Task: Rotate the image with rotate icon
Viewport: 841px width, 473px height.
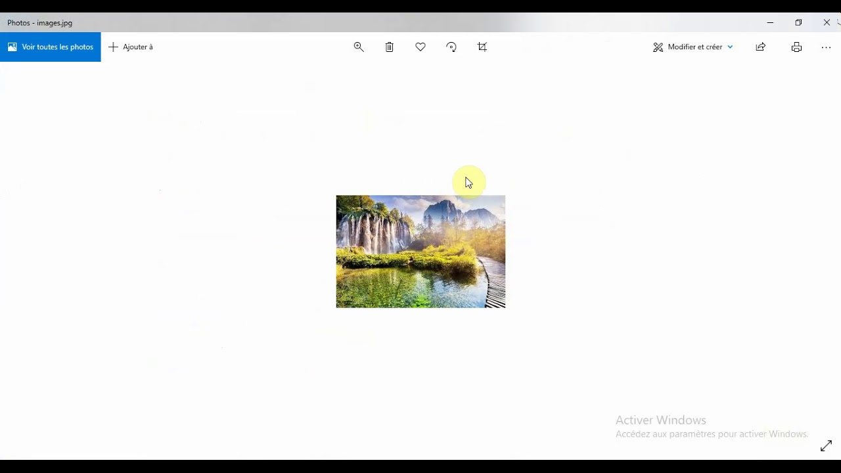Action: coord(451,47)
